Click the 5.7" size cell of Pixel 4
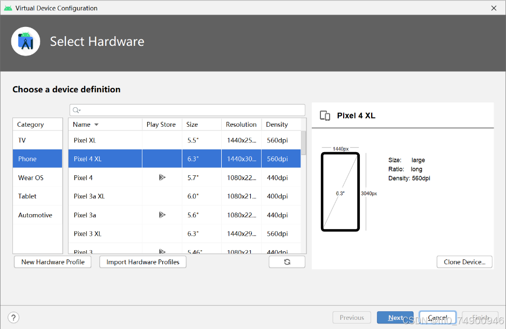 (x=202, y=178)
